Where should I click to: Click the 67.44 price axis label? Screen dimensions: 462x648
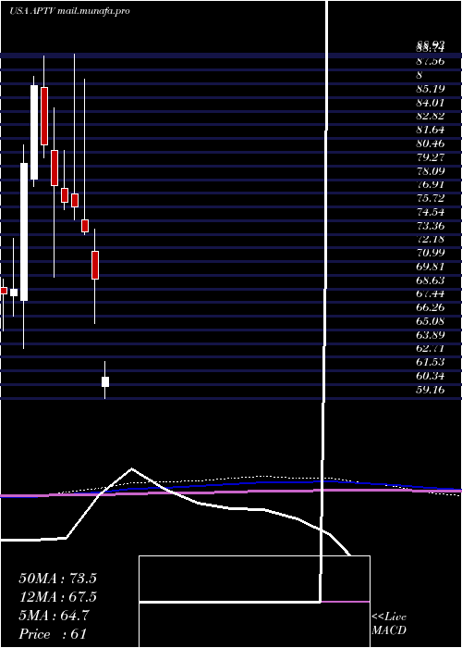point(431,293)
